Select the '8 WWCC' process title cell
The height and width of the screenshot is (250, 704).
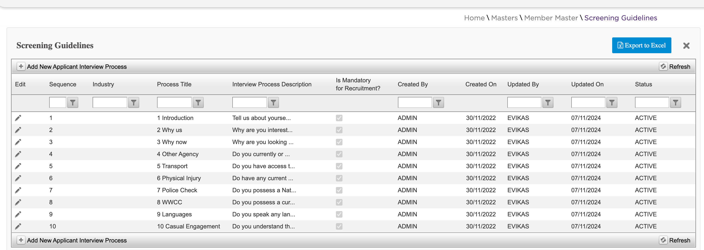pos(169,202)
